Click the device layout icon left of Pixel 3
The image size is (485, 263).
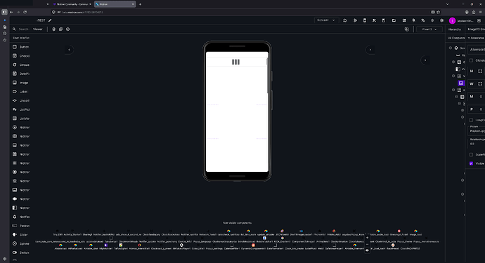[406, 29]
